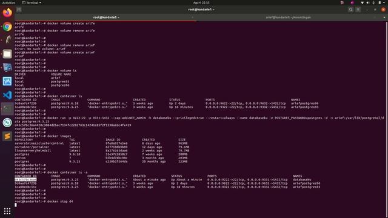Switch to arief@kandarief second tab

tap(289, 18)
